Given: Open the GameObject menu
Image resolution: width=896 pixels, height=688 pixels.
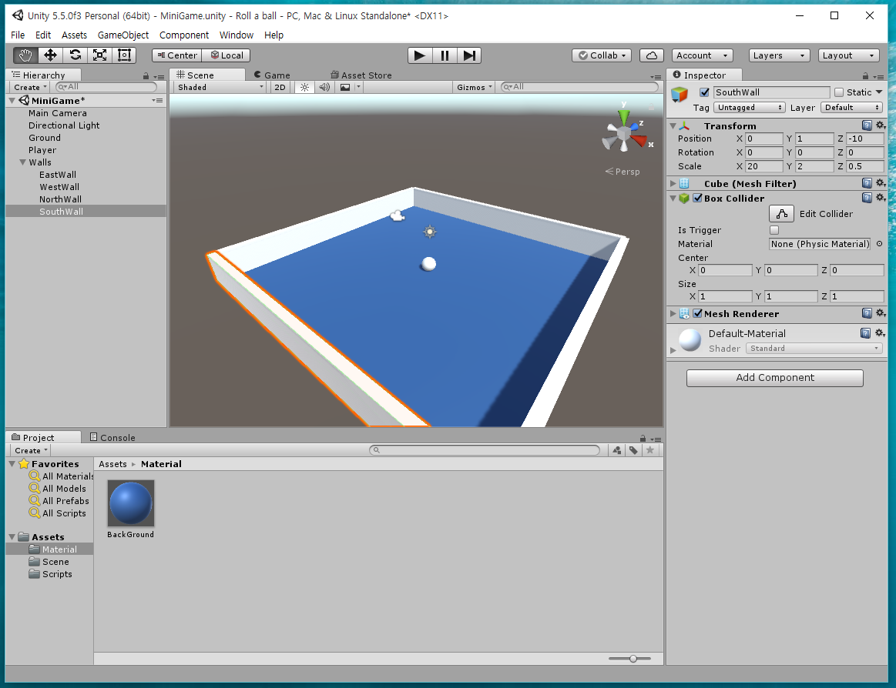Looking at the screenshot, I should coord(124,35).
